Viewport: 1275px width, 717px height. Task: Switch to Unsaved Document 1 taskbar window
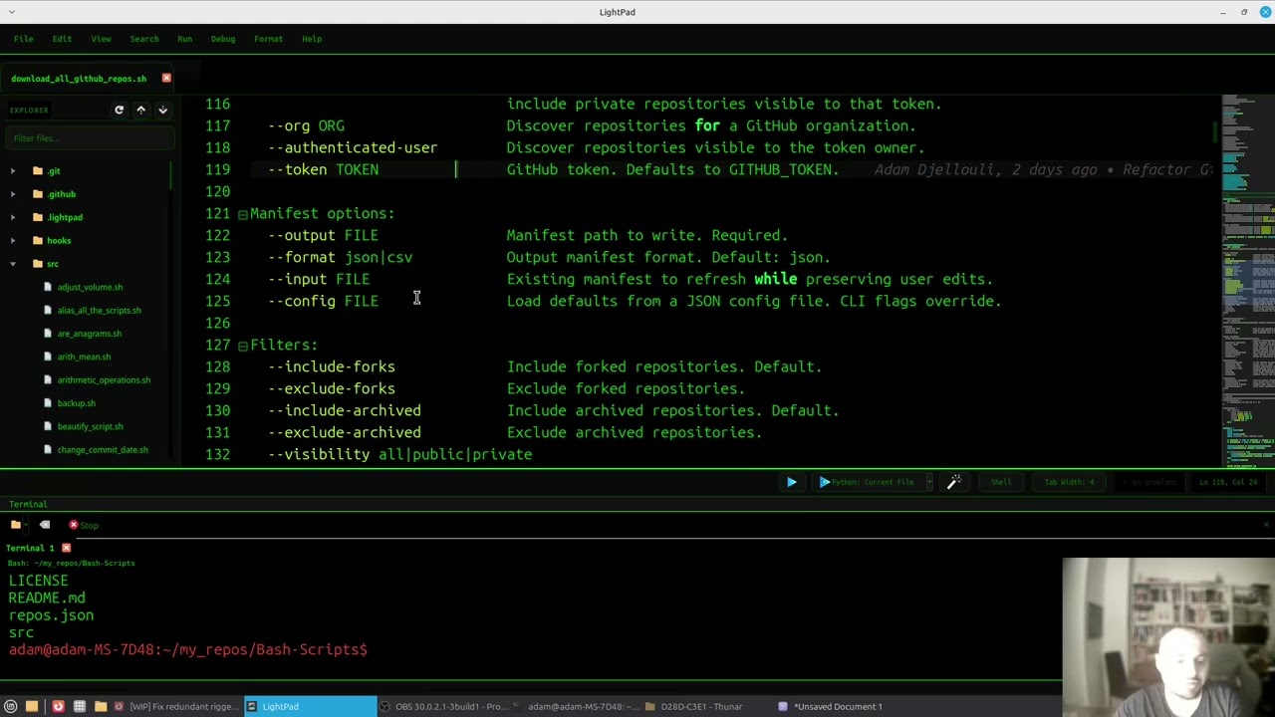click(x=837, y=706)
